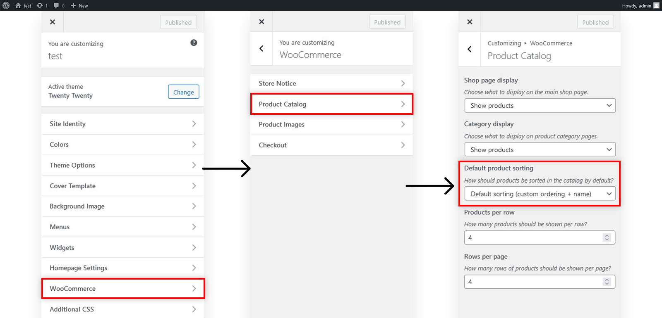Screen dimensions: 662x318
Task: Click the chevron on the Menus row
Action: (x=194, y=227)
